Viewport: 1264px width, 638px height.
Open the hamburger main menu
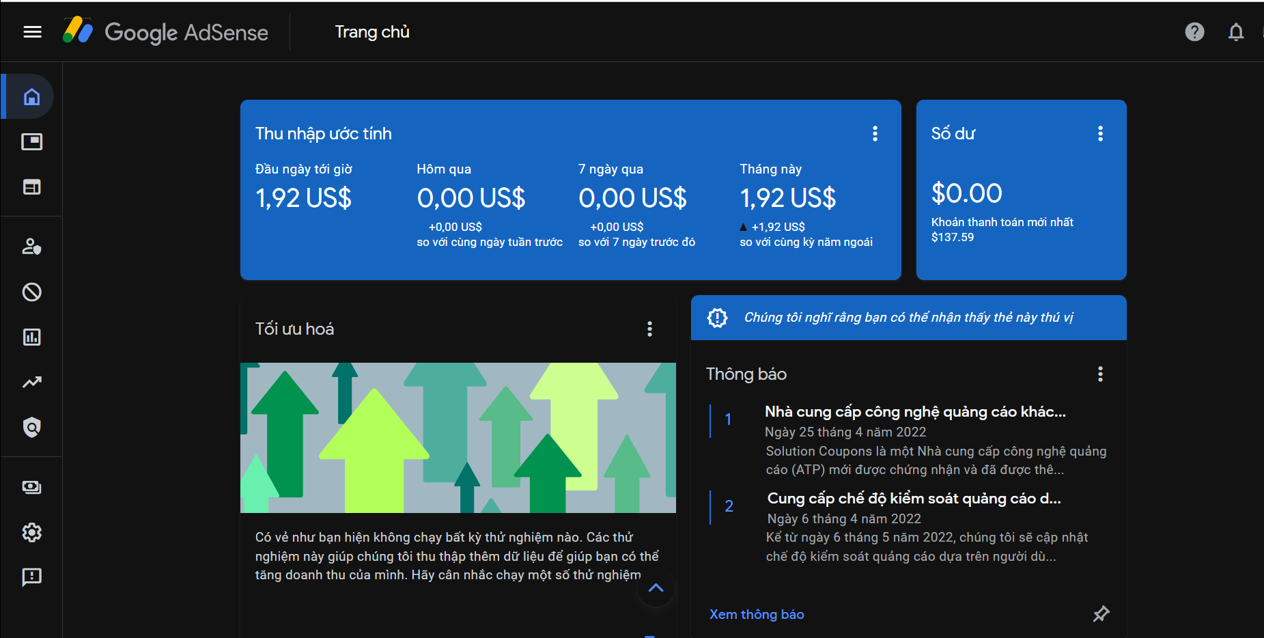(x=32, y=32)
